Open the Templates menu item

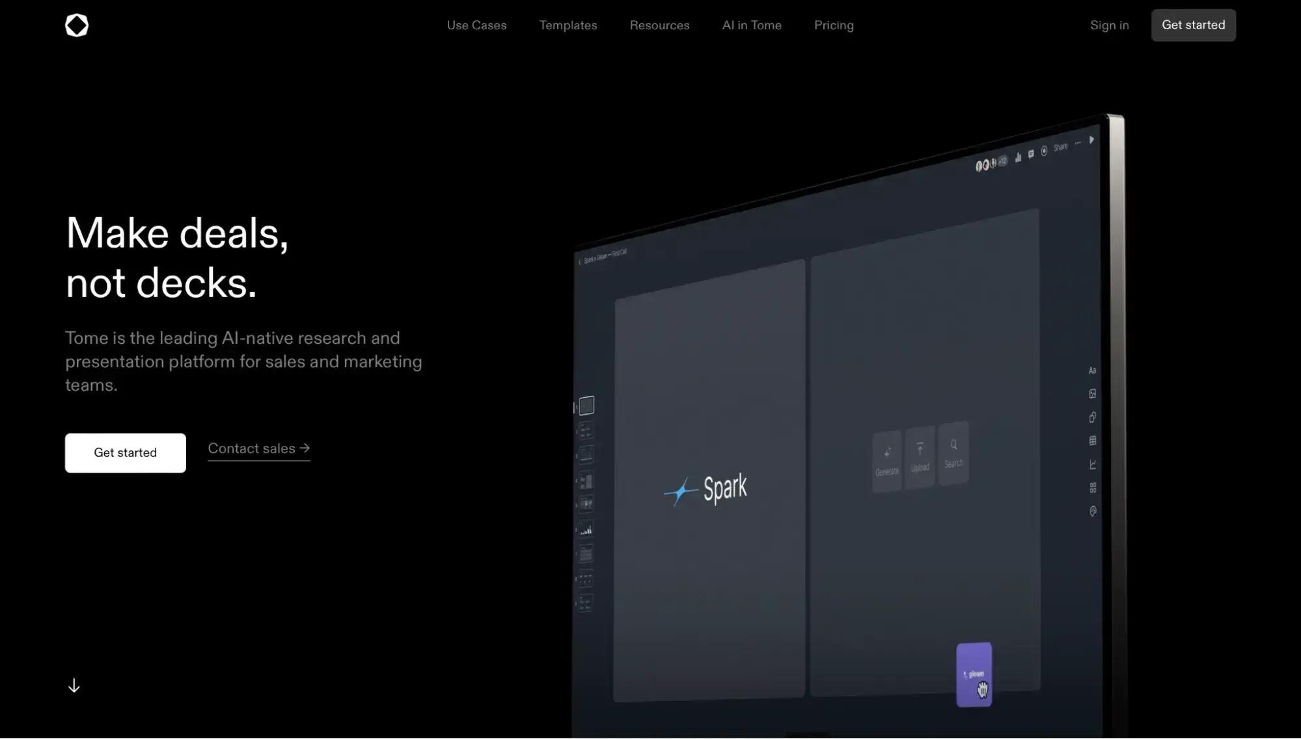coord(568,25)
